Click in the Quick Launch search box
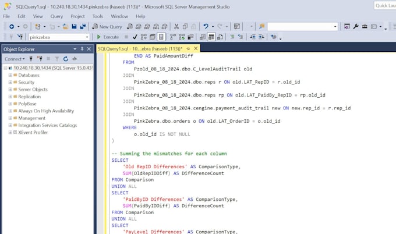This screenshot has width=396, height=234. click(x=385, y=6)
